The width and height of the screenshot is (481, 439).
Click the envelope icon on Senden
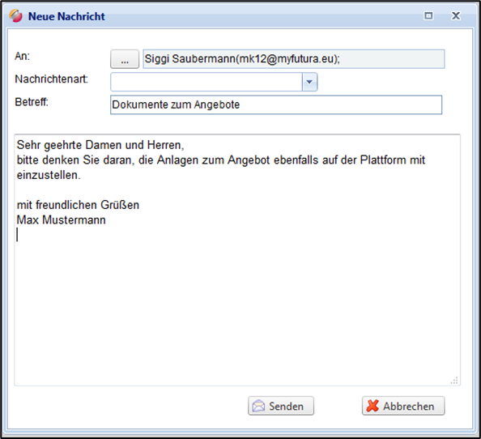pos(258,406)
